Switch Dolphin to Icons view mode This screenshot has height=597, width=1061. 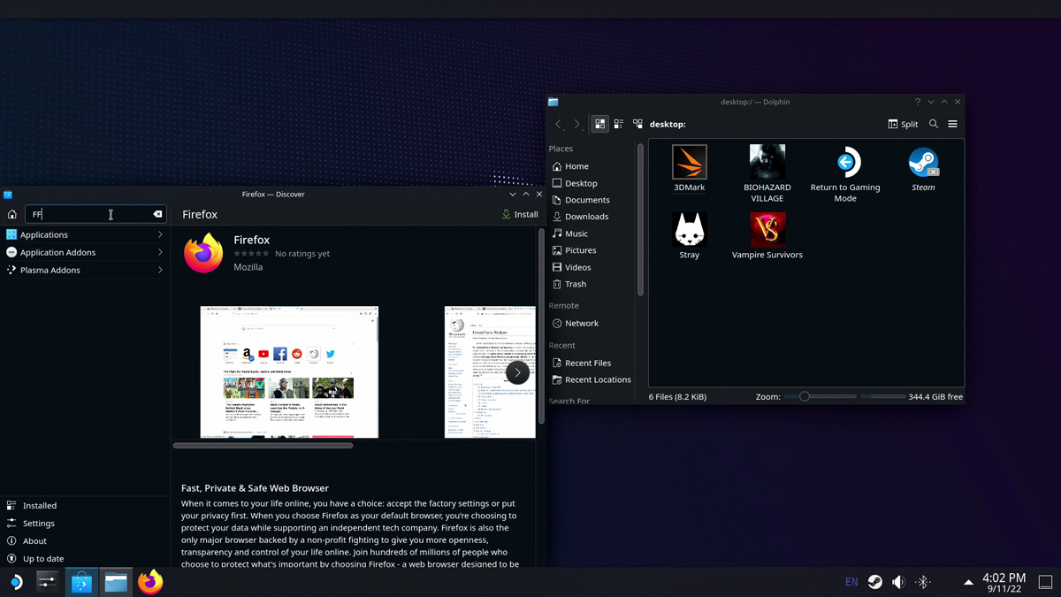(600, 125)
